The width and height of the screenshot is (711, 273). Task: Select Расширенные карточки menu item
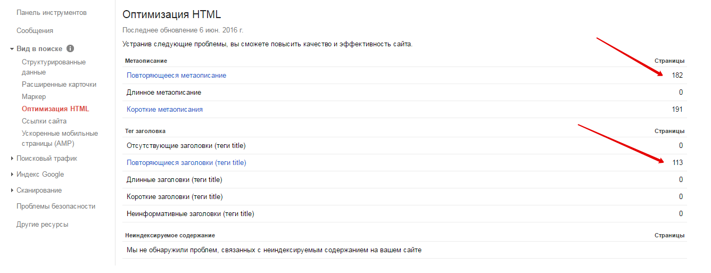59,85
